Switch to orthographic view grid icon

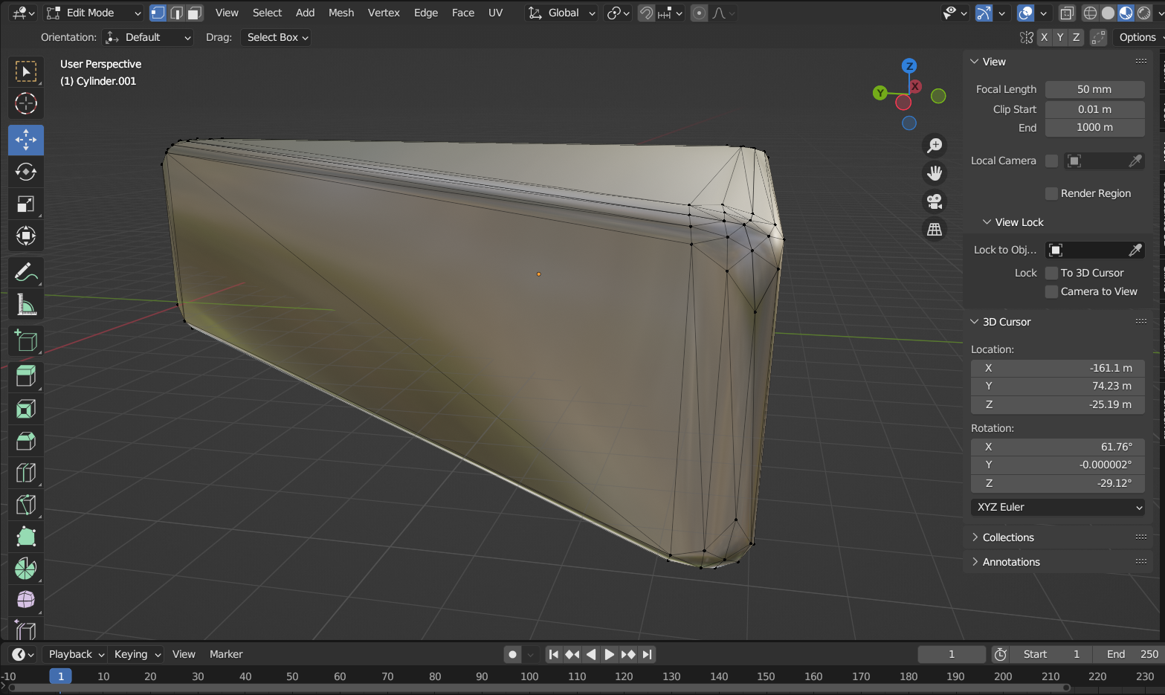pos(935,230)
